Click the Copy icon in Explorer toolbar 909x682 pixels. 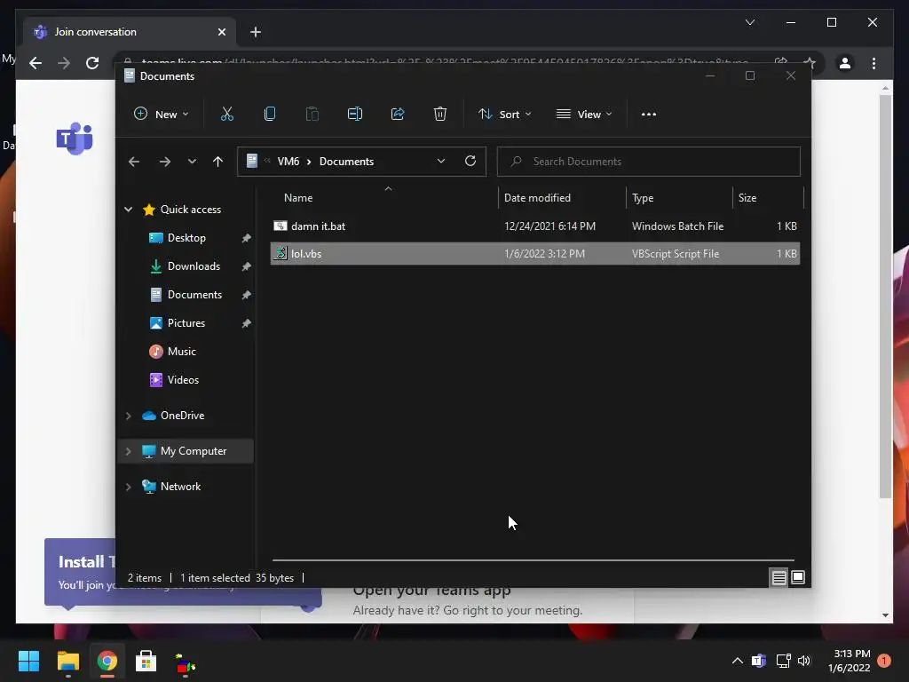click(x=270, y=115)
